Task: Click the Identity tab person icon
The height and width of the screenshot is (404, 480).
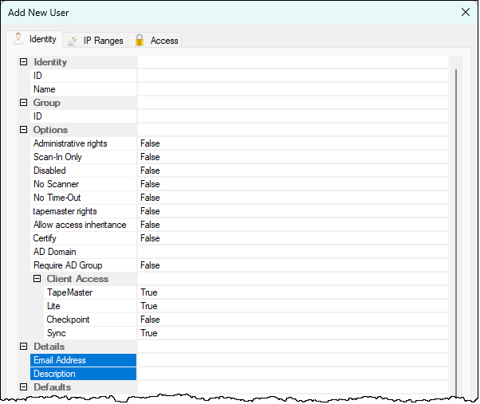Action: (18, 39)
